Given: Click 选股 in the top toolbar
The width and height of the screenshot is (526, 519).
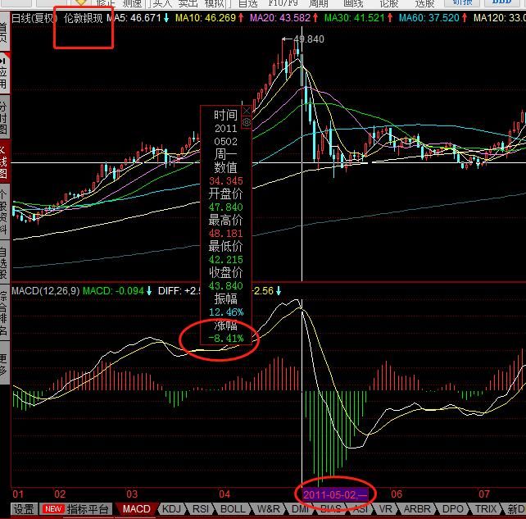Looking at the screenshot, I should pos(424,3).
